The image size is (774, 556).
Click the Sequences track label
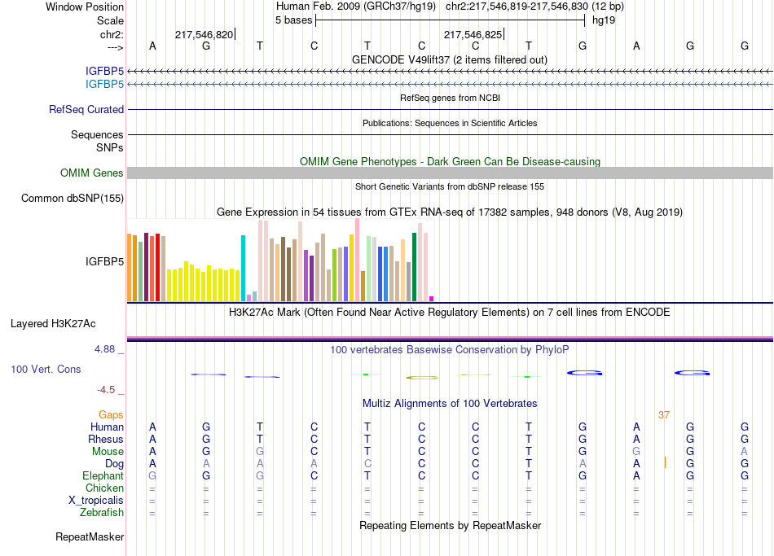click(97, 134)
